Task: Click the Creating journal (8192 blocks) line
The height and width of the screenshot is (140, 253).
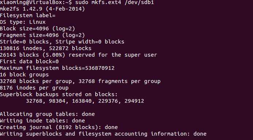Action: pos(59,128)
